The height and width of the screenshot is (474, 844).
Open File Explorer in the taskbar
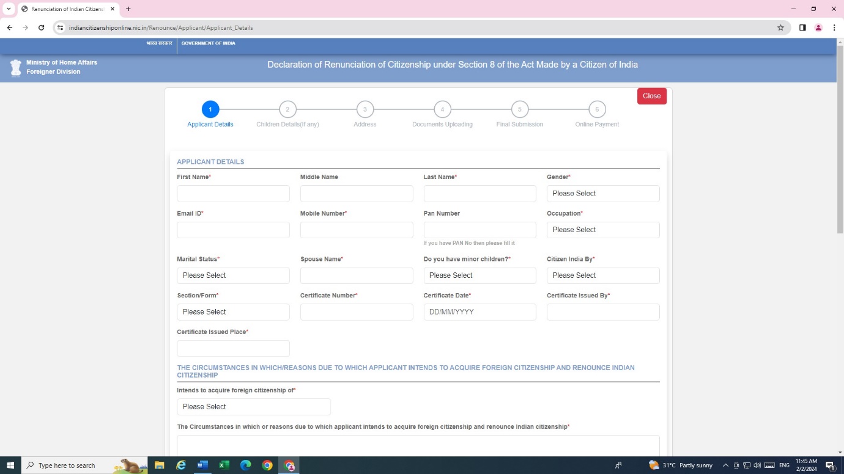pos(160,465)
